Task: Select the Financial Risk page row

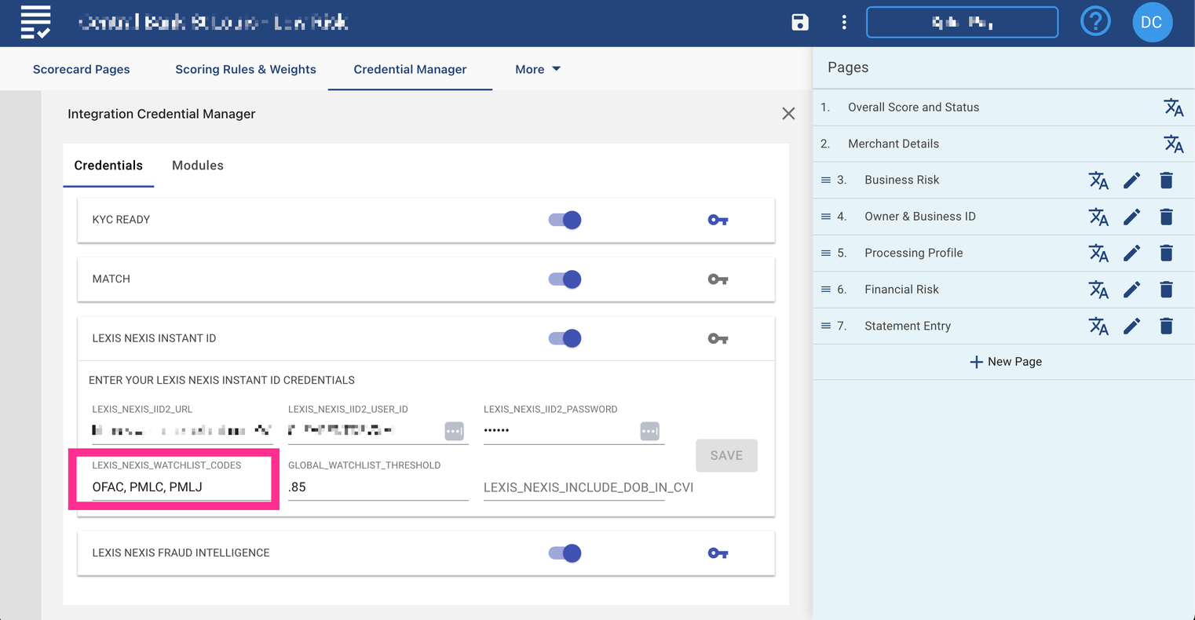Action: coord(1003,290)
